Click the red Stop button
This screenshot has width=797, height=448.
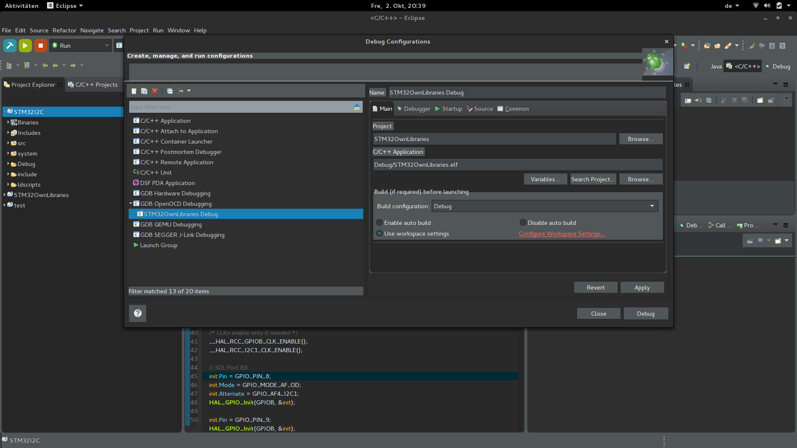click(40, 46)
